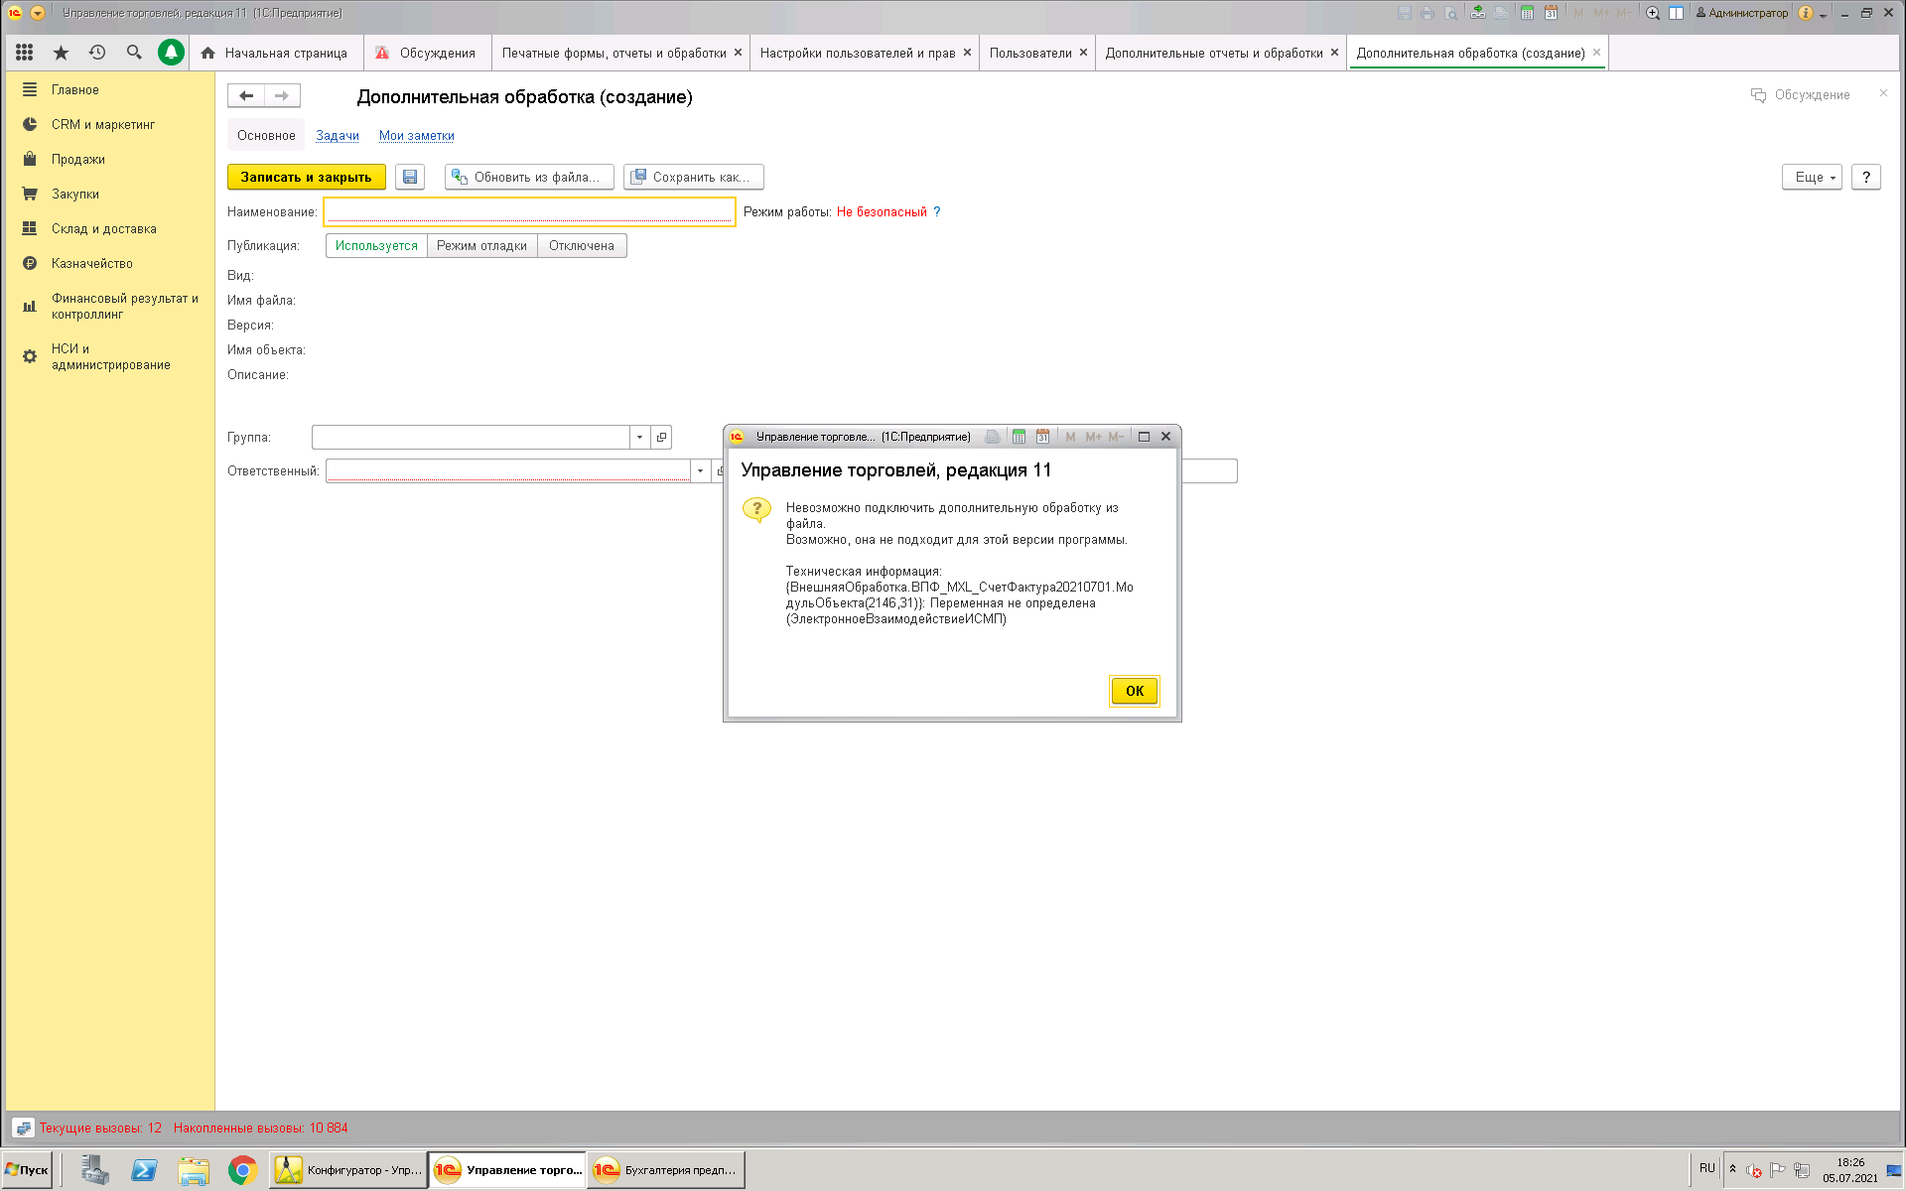Click the search magnifier icon
This screenshot has width=1906, height=1191.
[x=134, y=53]
